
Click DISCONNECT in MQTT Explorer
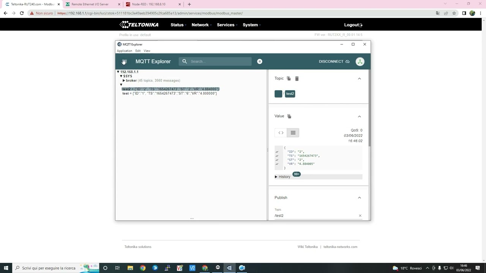(334, 61)
